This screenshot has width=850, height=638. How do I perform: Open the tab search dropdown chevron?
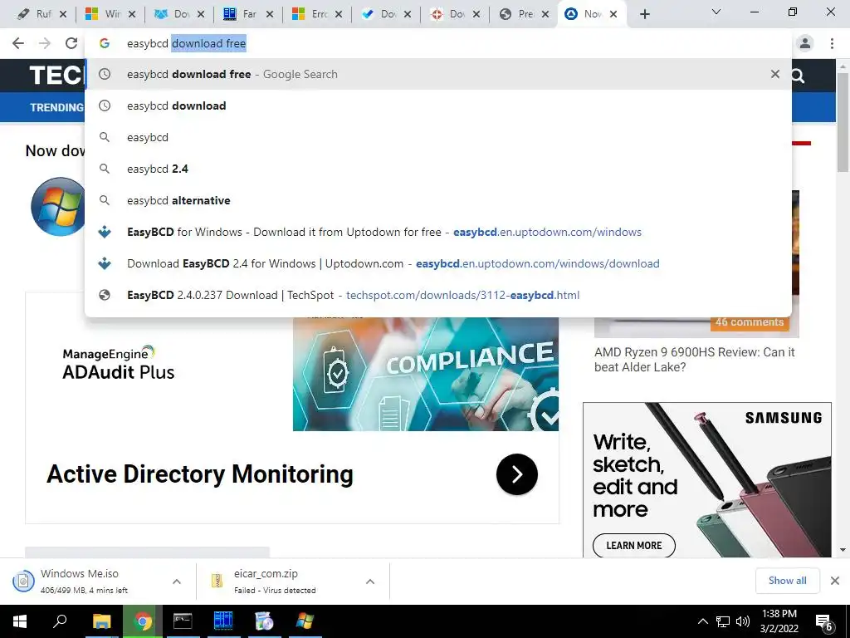tap(716, 12)
